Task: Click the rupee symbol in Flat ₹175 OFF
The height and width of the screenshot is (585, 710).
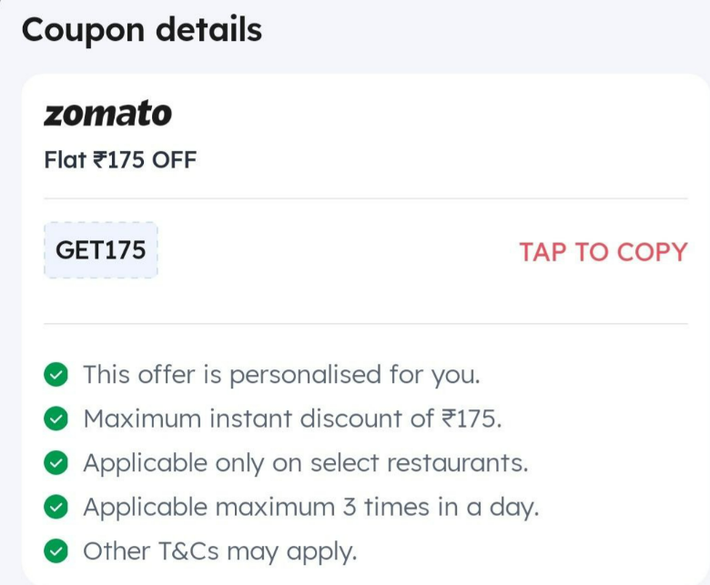Action: [x=99, y=160]
